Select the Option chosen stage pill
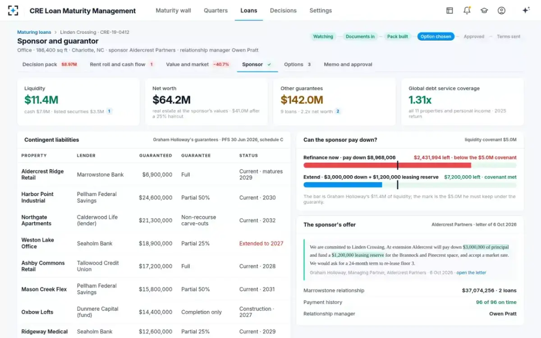The width and height of the screenshot is (541, 338). pyautogui.click(x=436, y=37)
